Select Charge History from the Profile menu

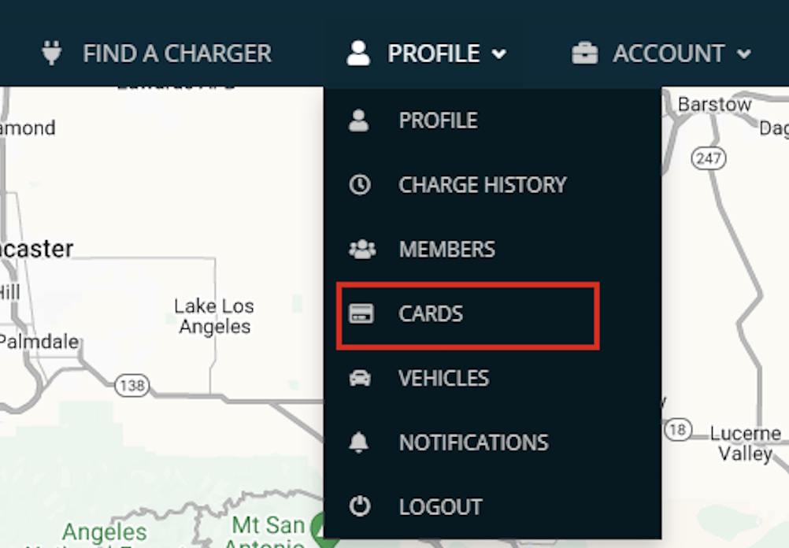click(482, 185)
